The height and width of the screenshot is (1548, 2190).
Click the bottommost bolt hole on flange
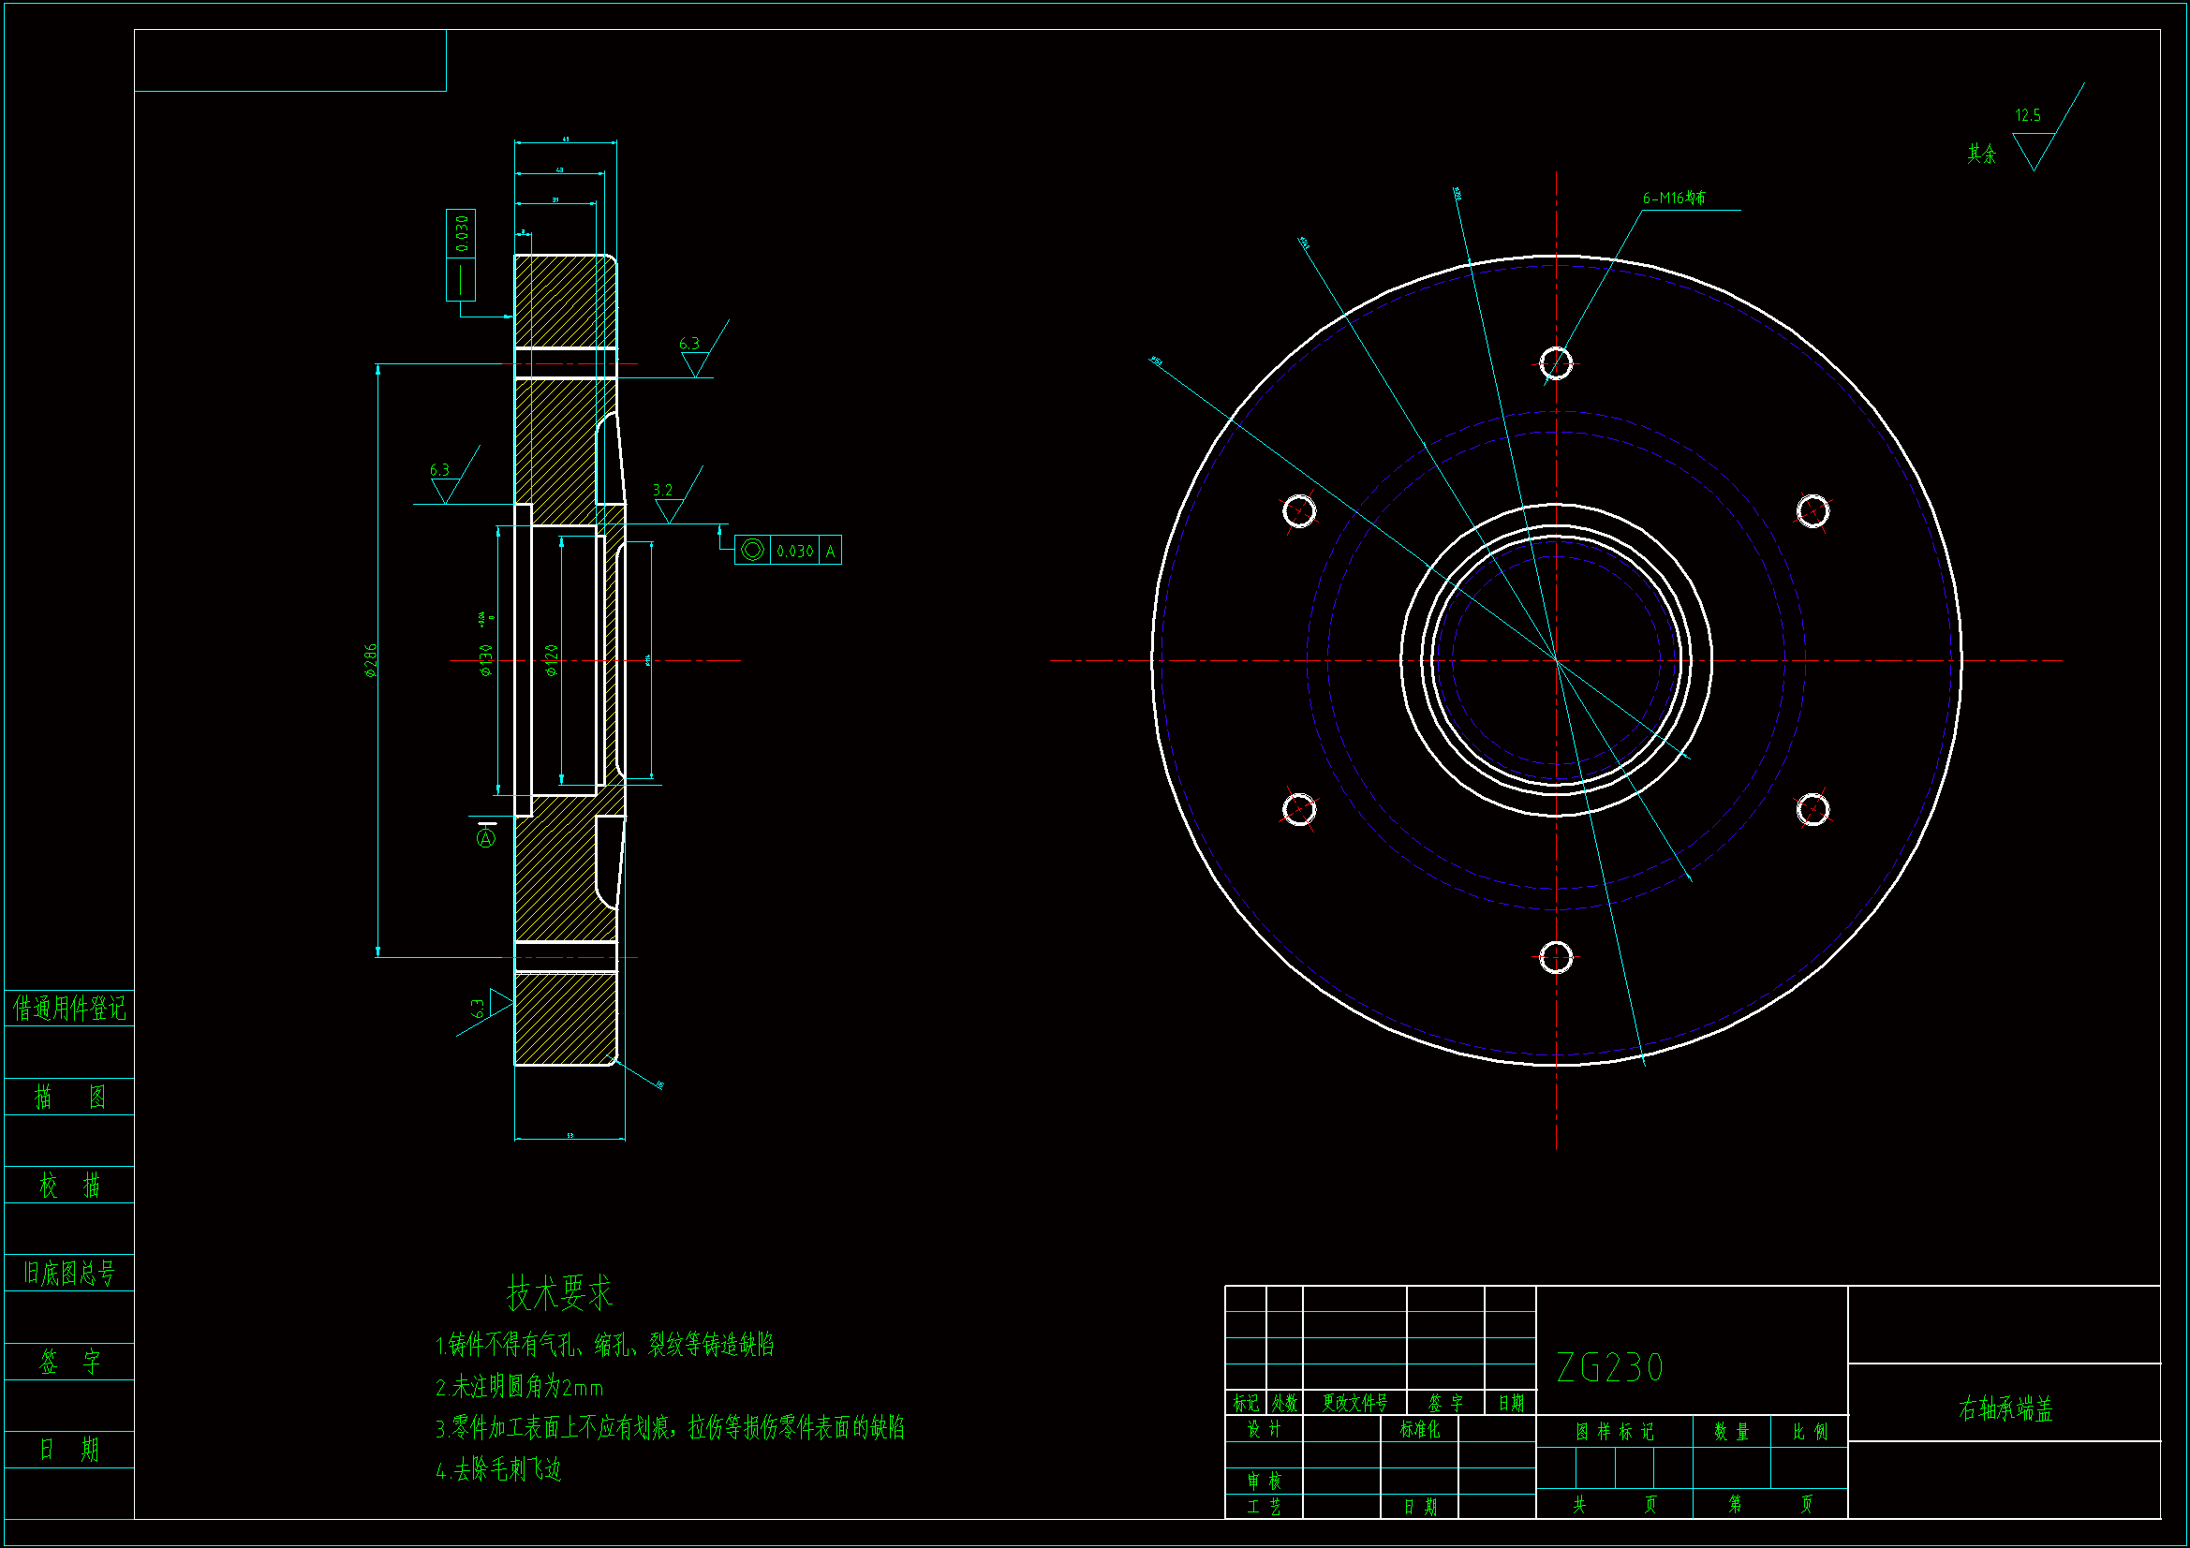click(1556, 957)
